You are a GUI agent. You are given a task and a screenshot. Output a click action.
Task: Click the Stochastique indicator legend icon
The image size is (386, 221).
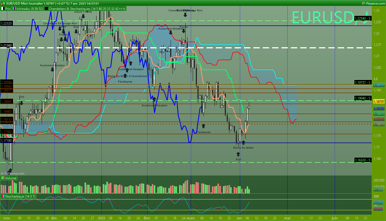pos(3,196)
